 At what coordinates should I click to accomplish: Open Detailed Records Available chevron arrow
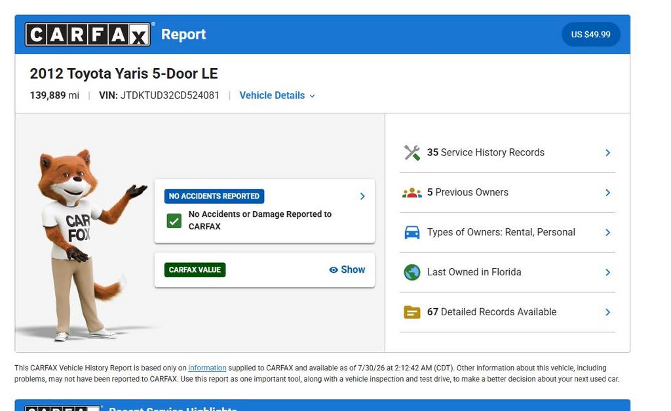[x=607, y=312]
